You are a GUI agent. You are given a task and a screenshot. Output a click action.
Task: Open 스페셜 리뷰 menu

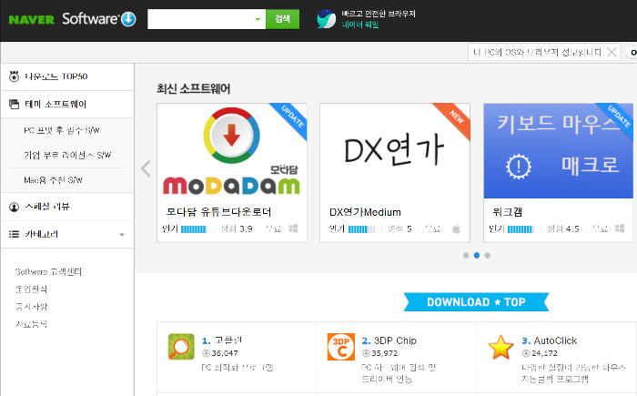tap(47, 207)
